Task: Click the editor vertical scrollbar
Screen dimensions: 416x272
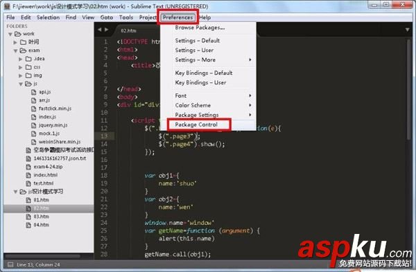Action: pos(409,90)
